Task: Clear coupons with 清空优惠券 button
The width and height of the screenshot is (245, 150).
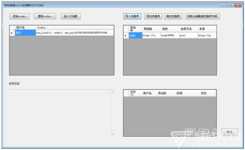Action: tap(173, 16)
